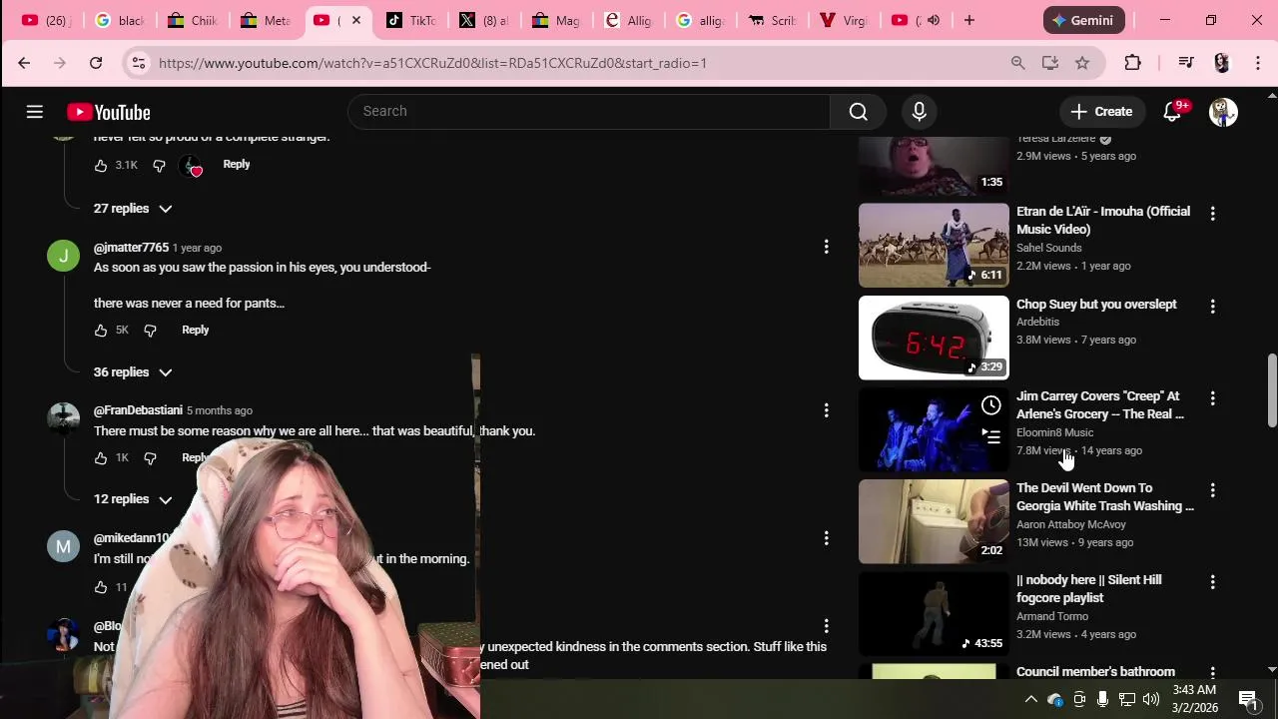Open the browser zoom magnifier in address bar
Viewport: 1278px width, 719px height.
[x=1017, y=63]
